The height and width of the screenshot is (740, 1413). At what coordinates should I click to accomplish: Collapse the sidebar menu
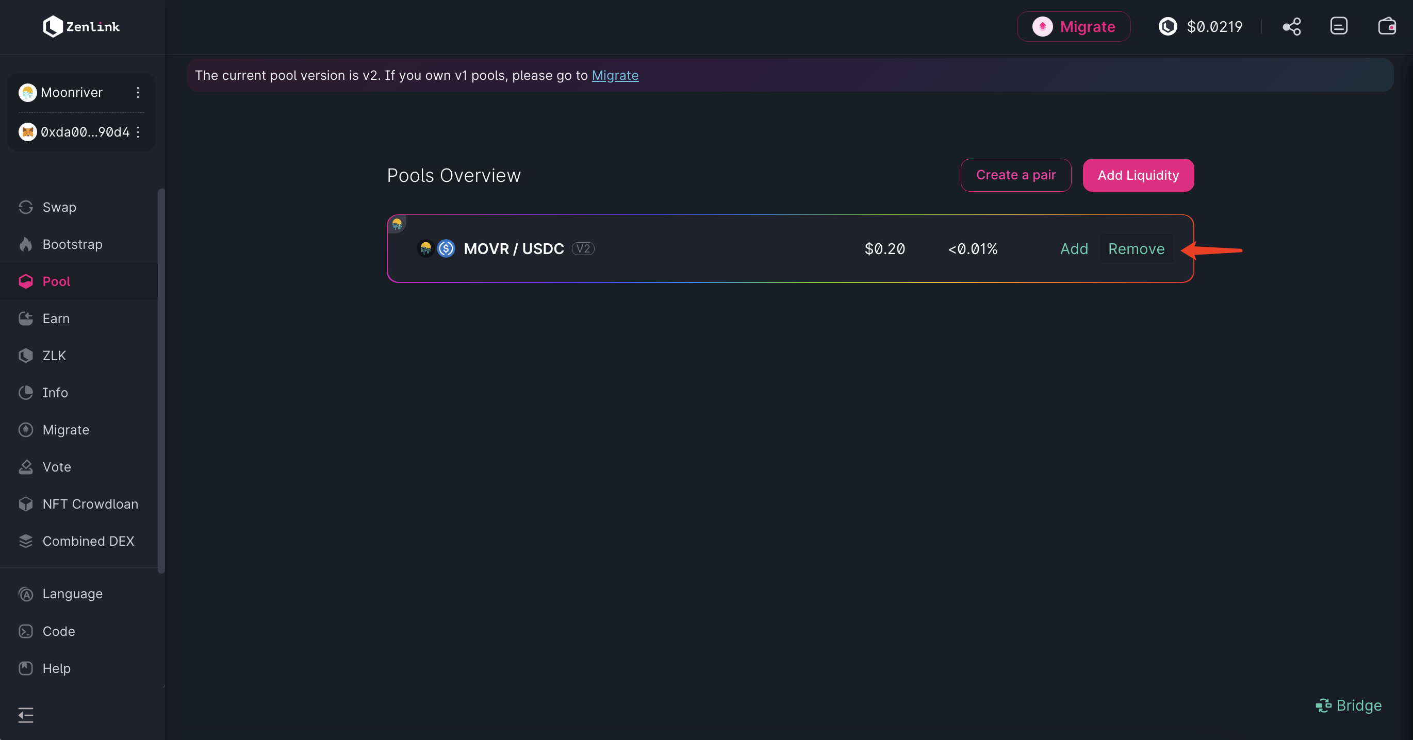[x=26, y=715]
